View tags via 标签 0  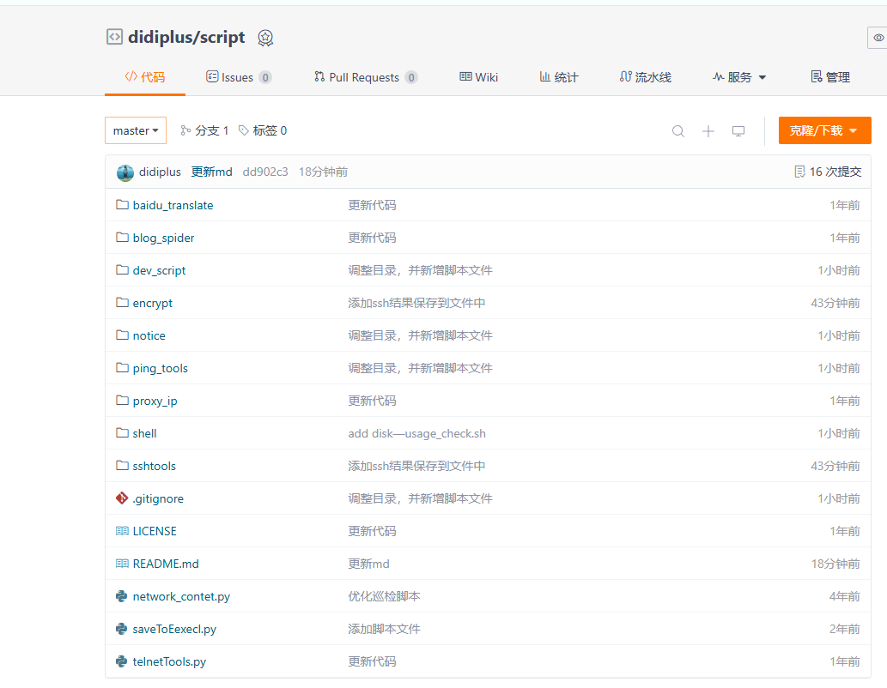[x=263, y=130]
